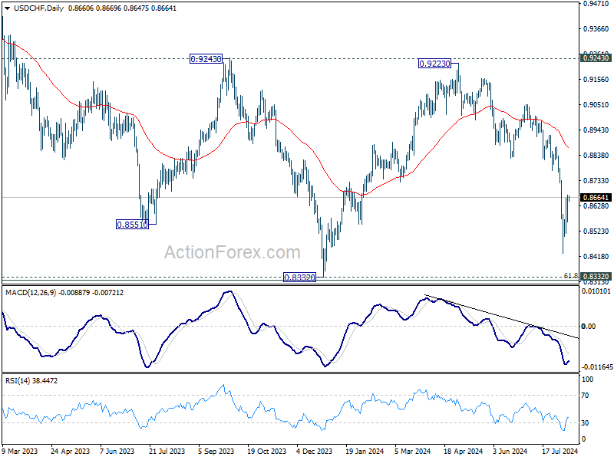The width and height of the screenshot is (614, 460).
Task: Click the 7 Jun 2023 date label
Action: click(x=117, y=452)
